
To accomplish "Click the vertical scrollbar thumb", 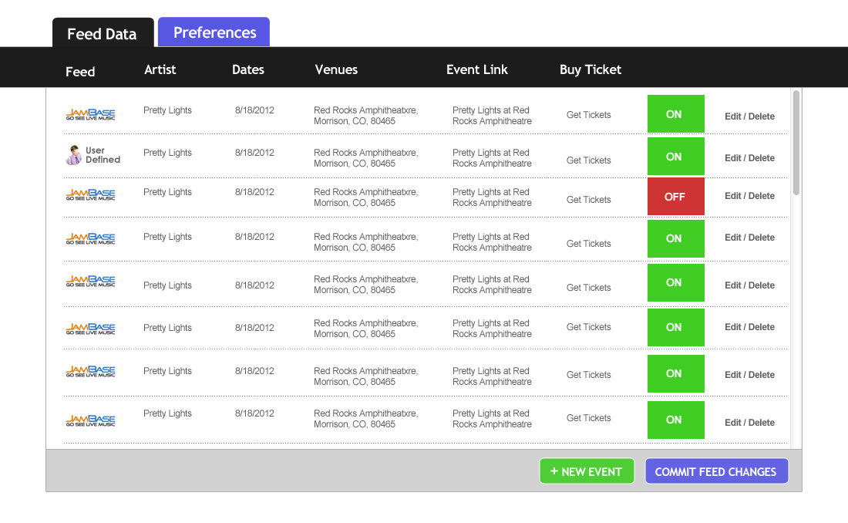I will (796, 143).
